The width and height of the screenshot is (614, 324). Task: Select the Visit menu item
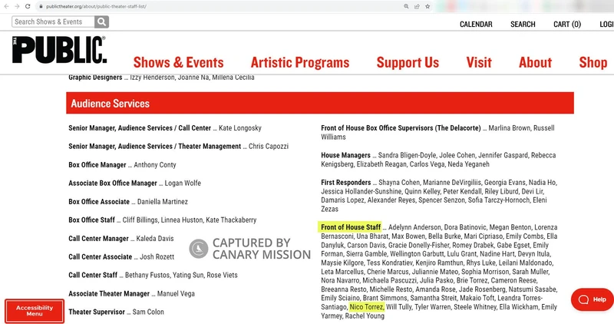click(479, 63)
